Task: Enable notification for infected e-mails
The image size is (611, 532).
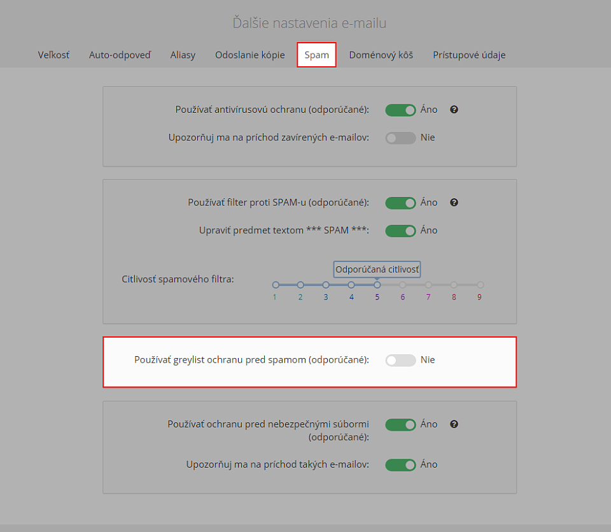Action: (400, 138)
